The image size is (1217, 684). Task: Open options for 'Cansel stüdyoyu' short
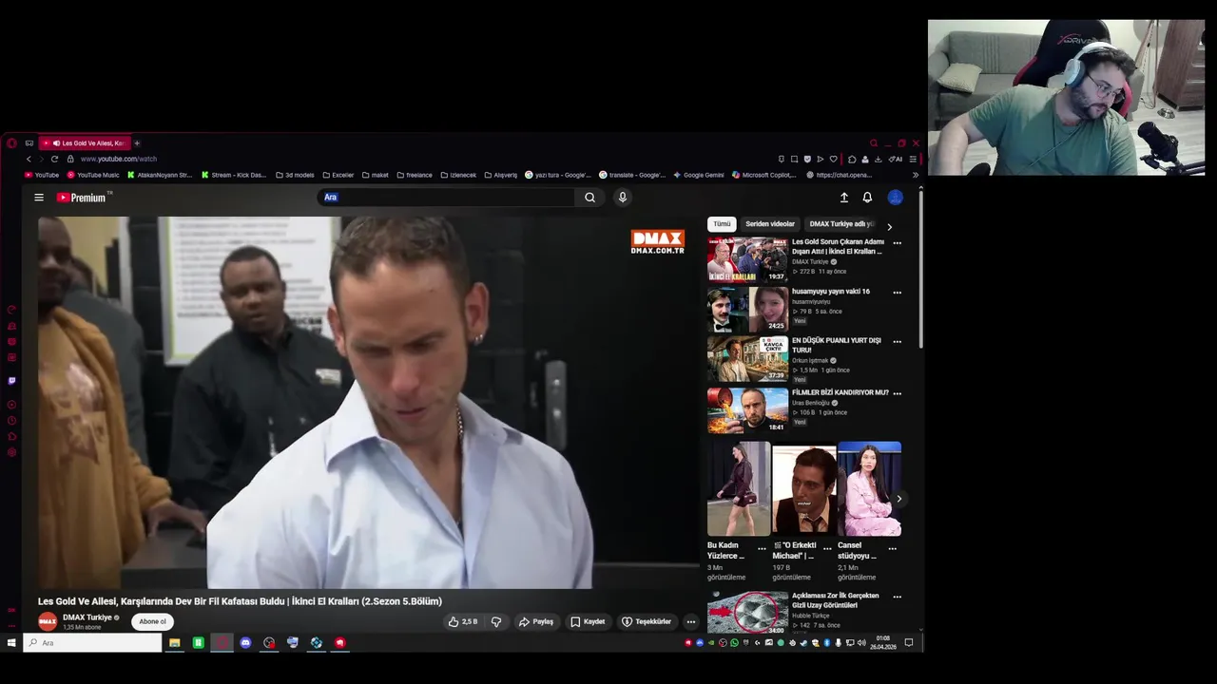(x=892, y=548)
